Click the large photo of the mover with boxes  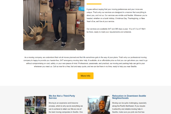[54, 25]
